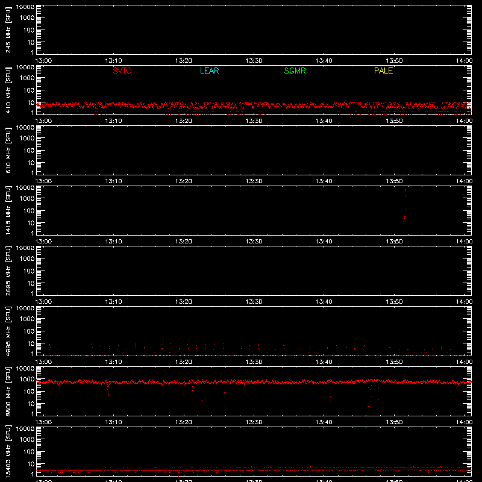482x482 pixels.
Task: Click 13:40 tick label below 410 MHz panel
Action: 324,121
